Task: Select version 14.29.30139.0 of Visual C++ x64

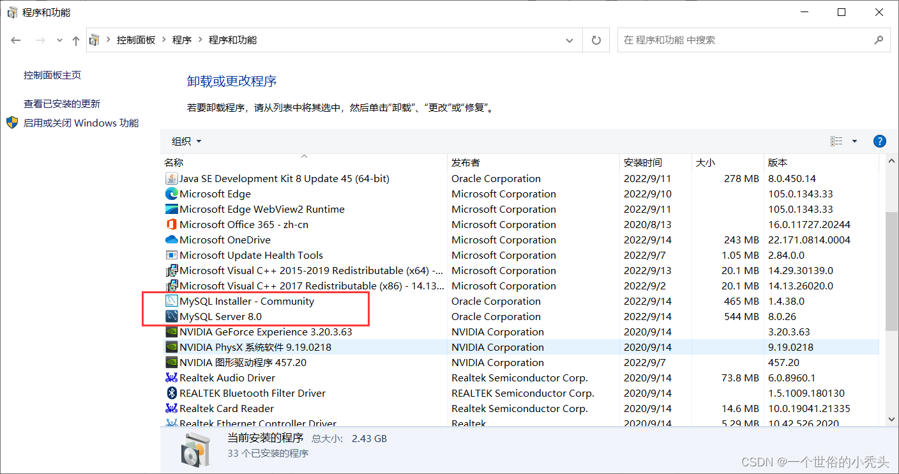Action: [x=801, y=270]
